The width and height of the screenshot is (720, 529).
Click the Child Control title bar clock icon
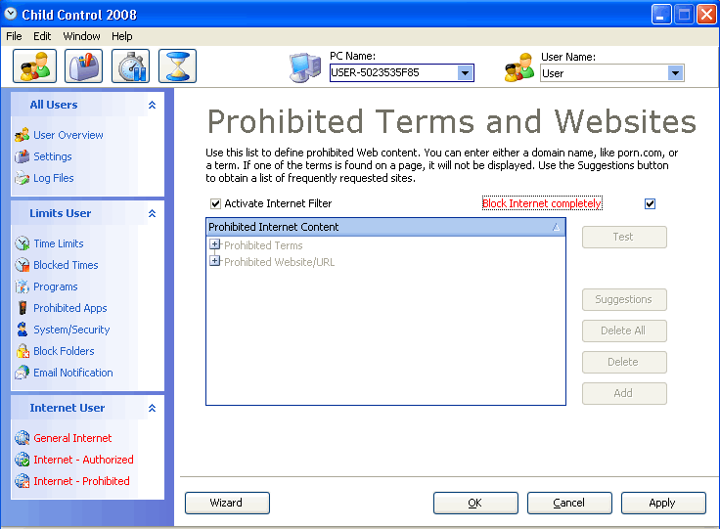click(x=10, y=14)
